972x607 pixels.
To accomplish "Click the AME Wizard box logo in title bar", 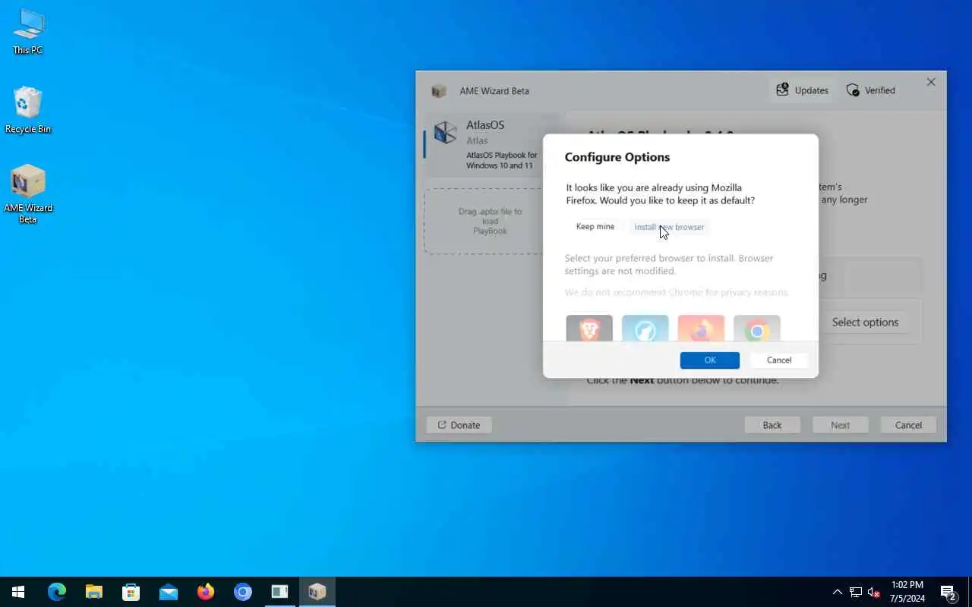I will coord(439,91).
